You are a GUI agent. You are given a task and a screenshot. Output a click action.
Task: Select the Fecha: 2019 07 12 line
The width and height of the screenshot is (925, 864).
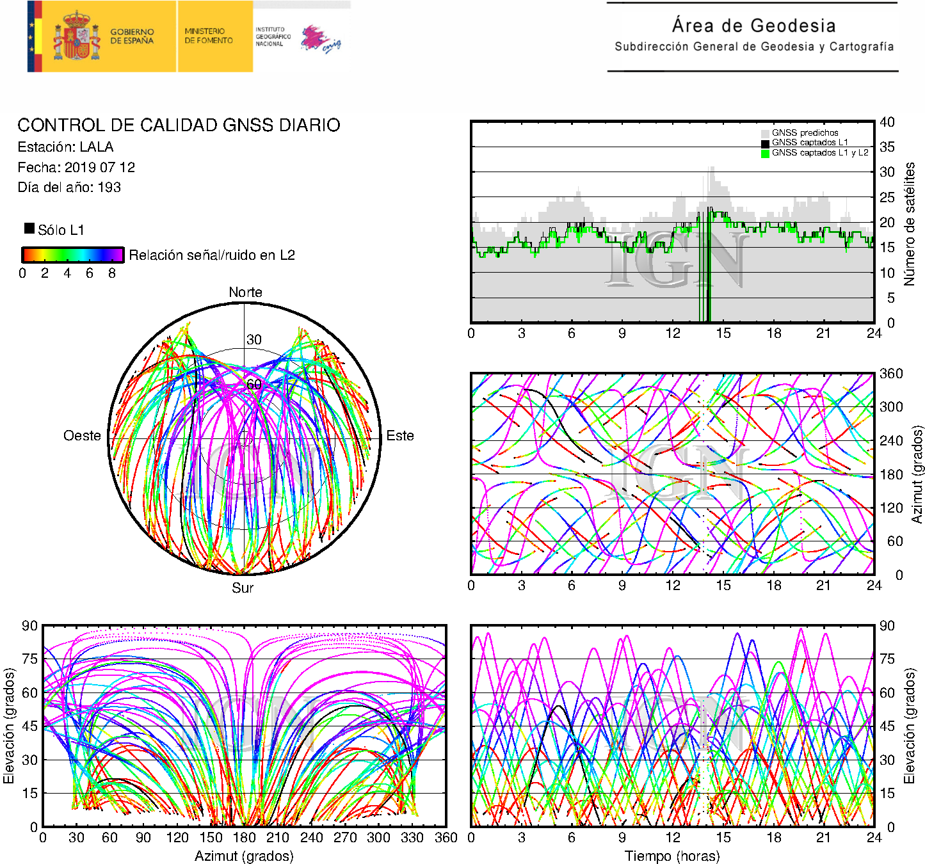76,168
